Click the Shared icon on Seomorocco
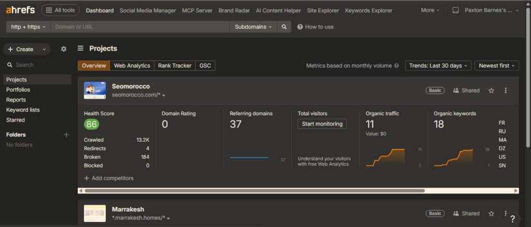The width and height of the screenshot is (531, 227). [x=456, y=90]
